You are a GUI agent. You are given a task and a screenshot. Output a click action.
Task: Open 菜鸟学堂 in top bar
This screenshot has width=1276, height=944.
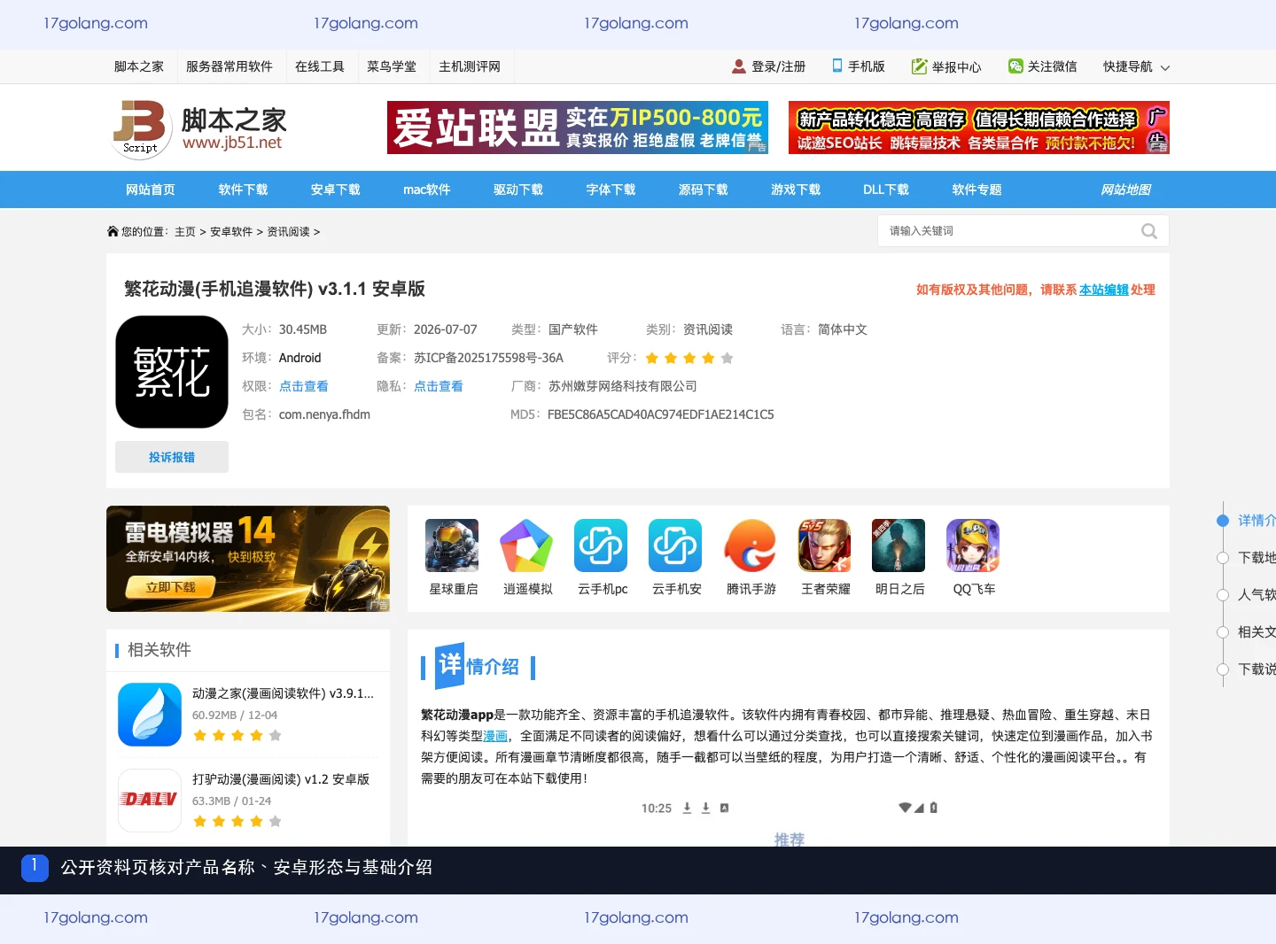(x=392, y=66)
